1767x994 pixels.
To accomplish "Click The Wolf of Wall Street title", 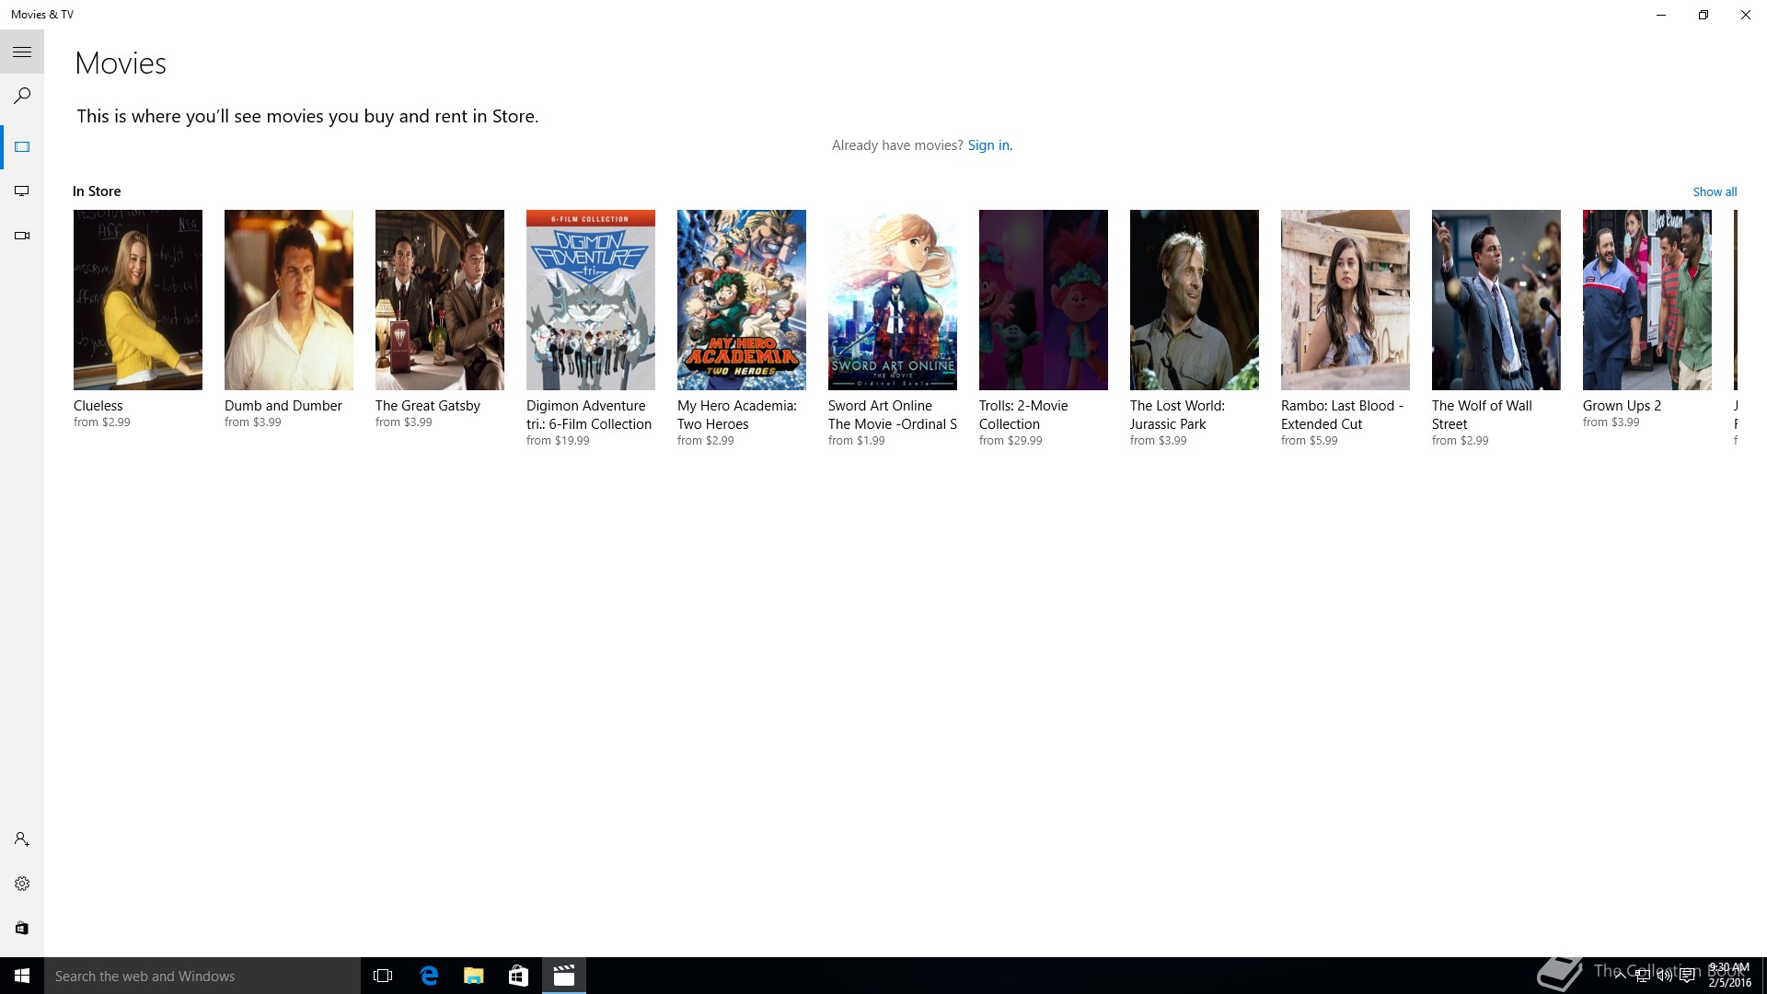I will [1482, 415].
